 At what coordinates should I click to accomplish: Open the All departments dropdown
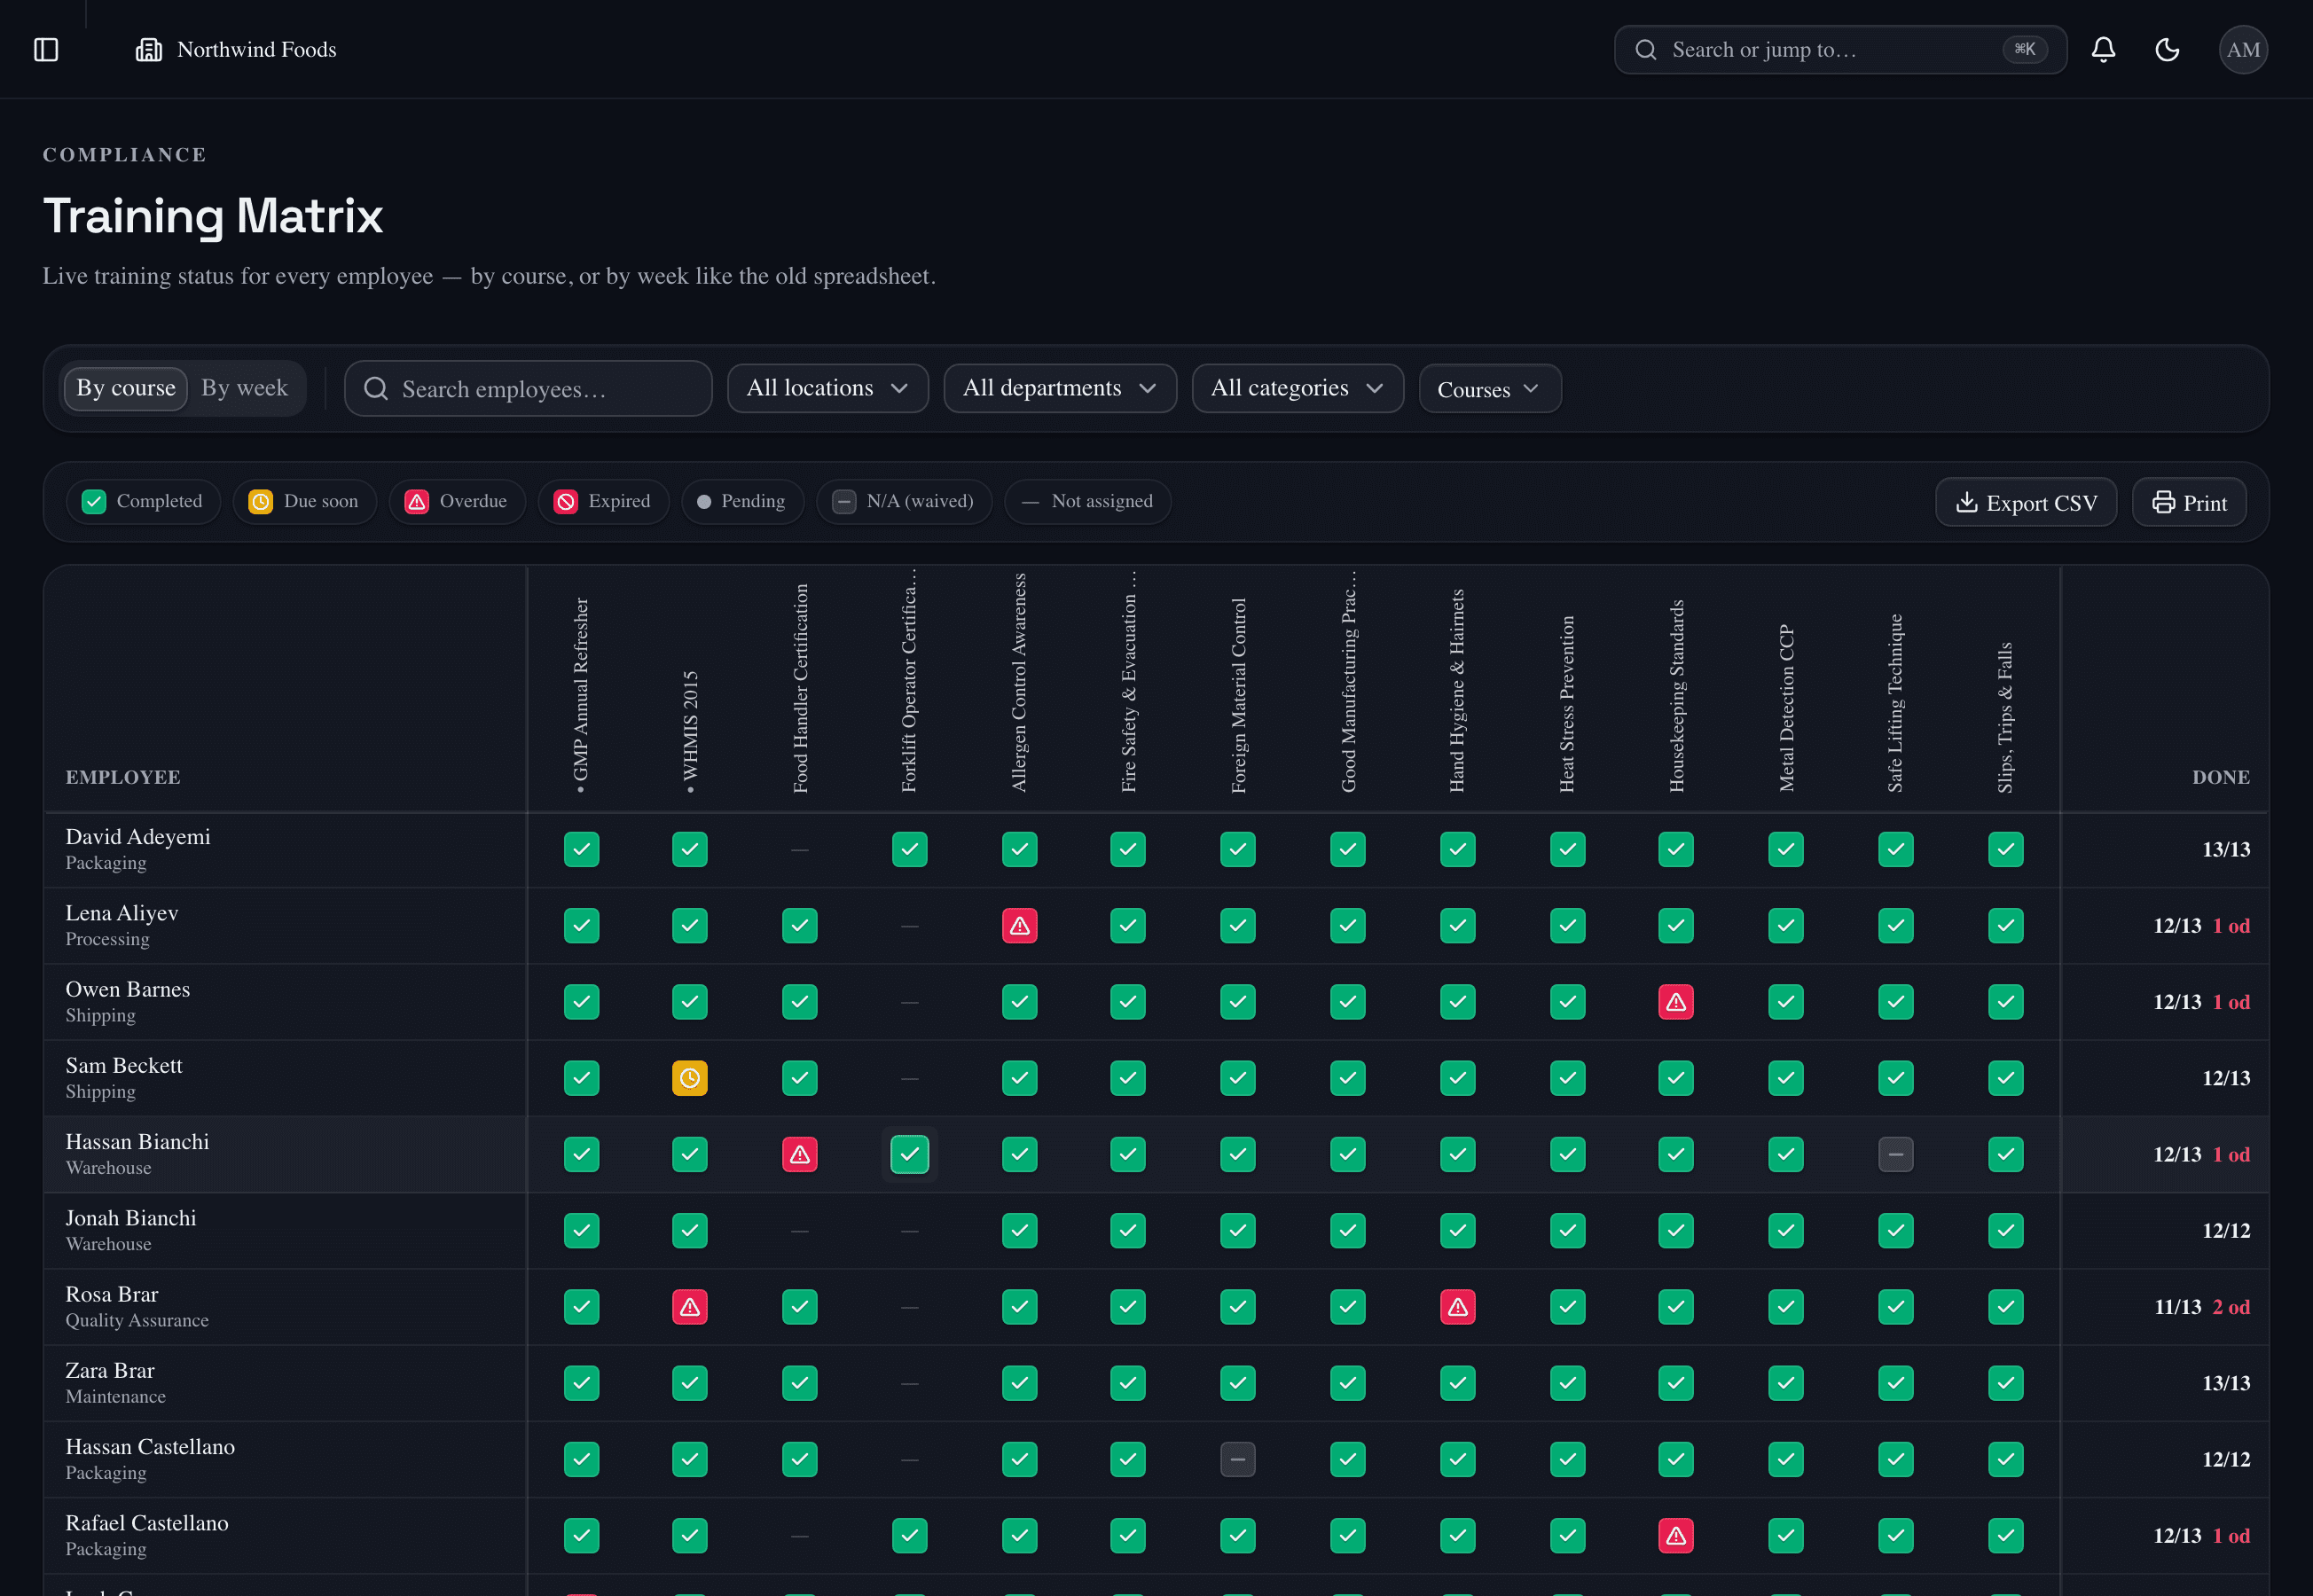point(1060,388)
